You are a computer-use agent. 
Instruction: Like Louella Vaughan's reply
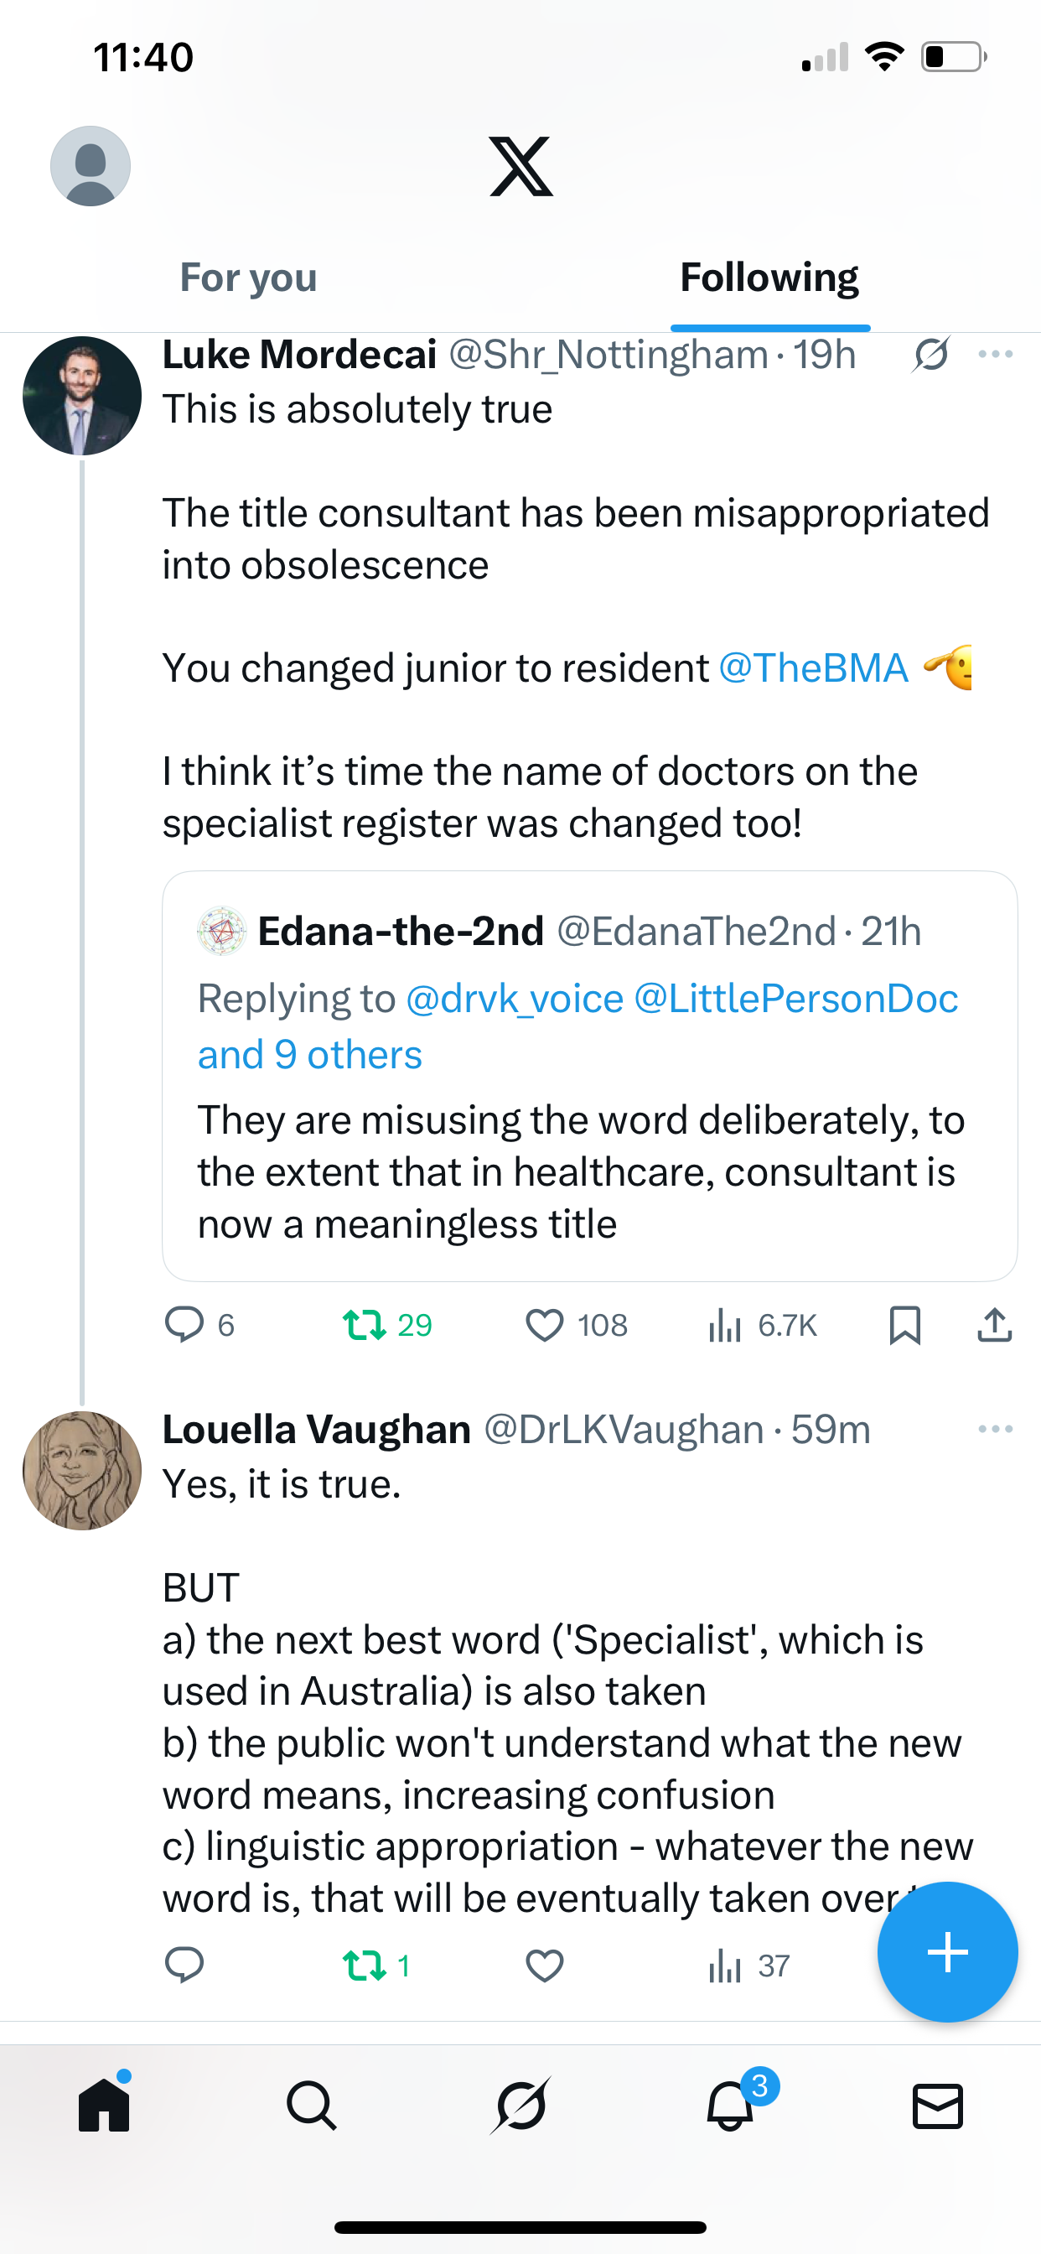pyautogui.click(x=544, y=1966)
